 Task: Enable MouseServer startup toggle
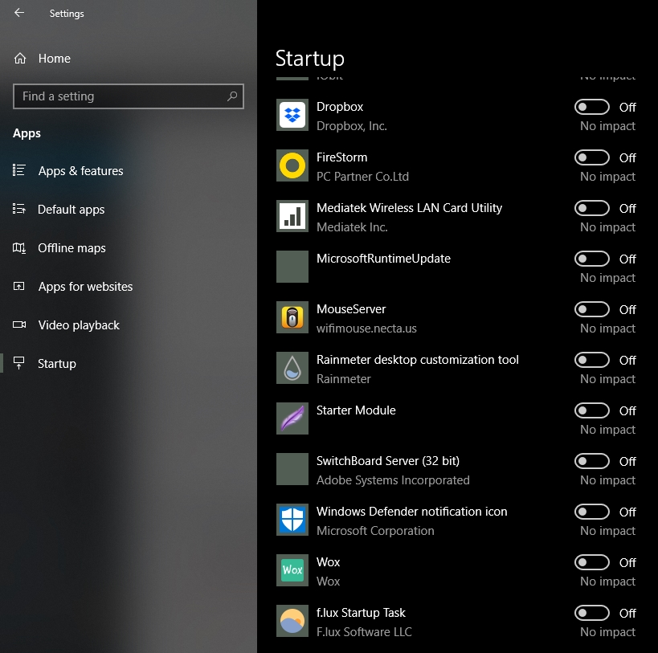[x=591, y=309]
